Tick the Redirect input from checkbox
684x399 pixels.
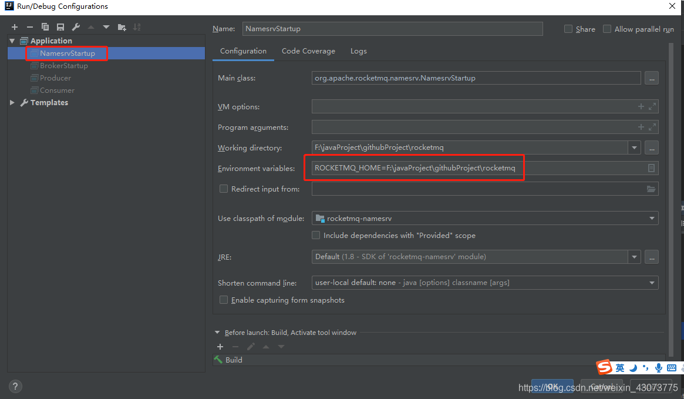point(223,189)
